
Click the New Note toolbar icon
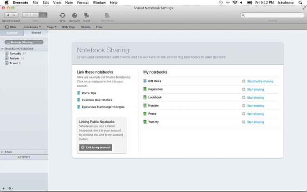pyautogui.click(x=107, y=16)
